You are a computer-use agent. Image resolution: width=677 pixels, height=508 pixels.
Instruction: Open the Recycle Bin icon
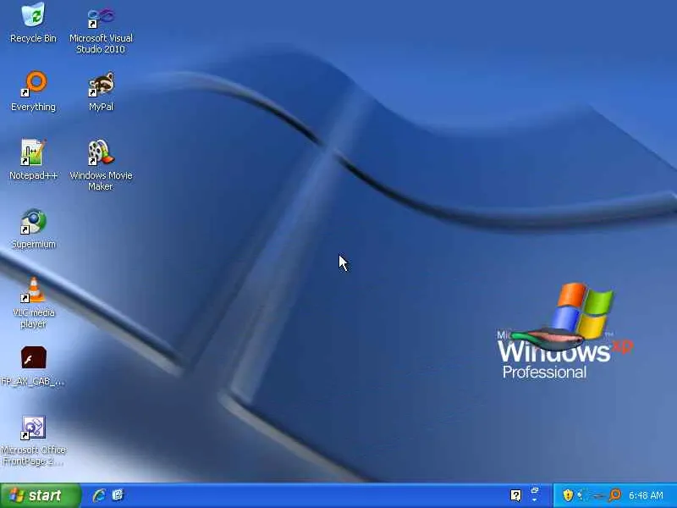(x=33, y=23)
